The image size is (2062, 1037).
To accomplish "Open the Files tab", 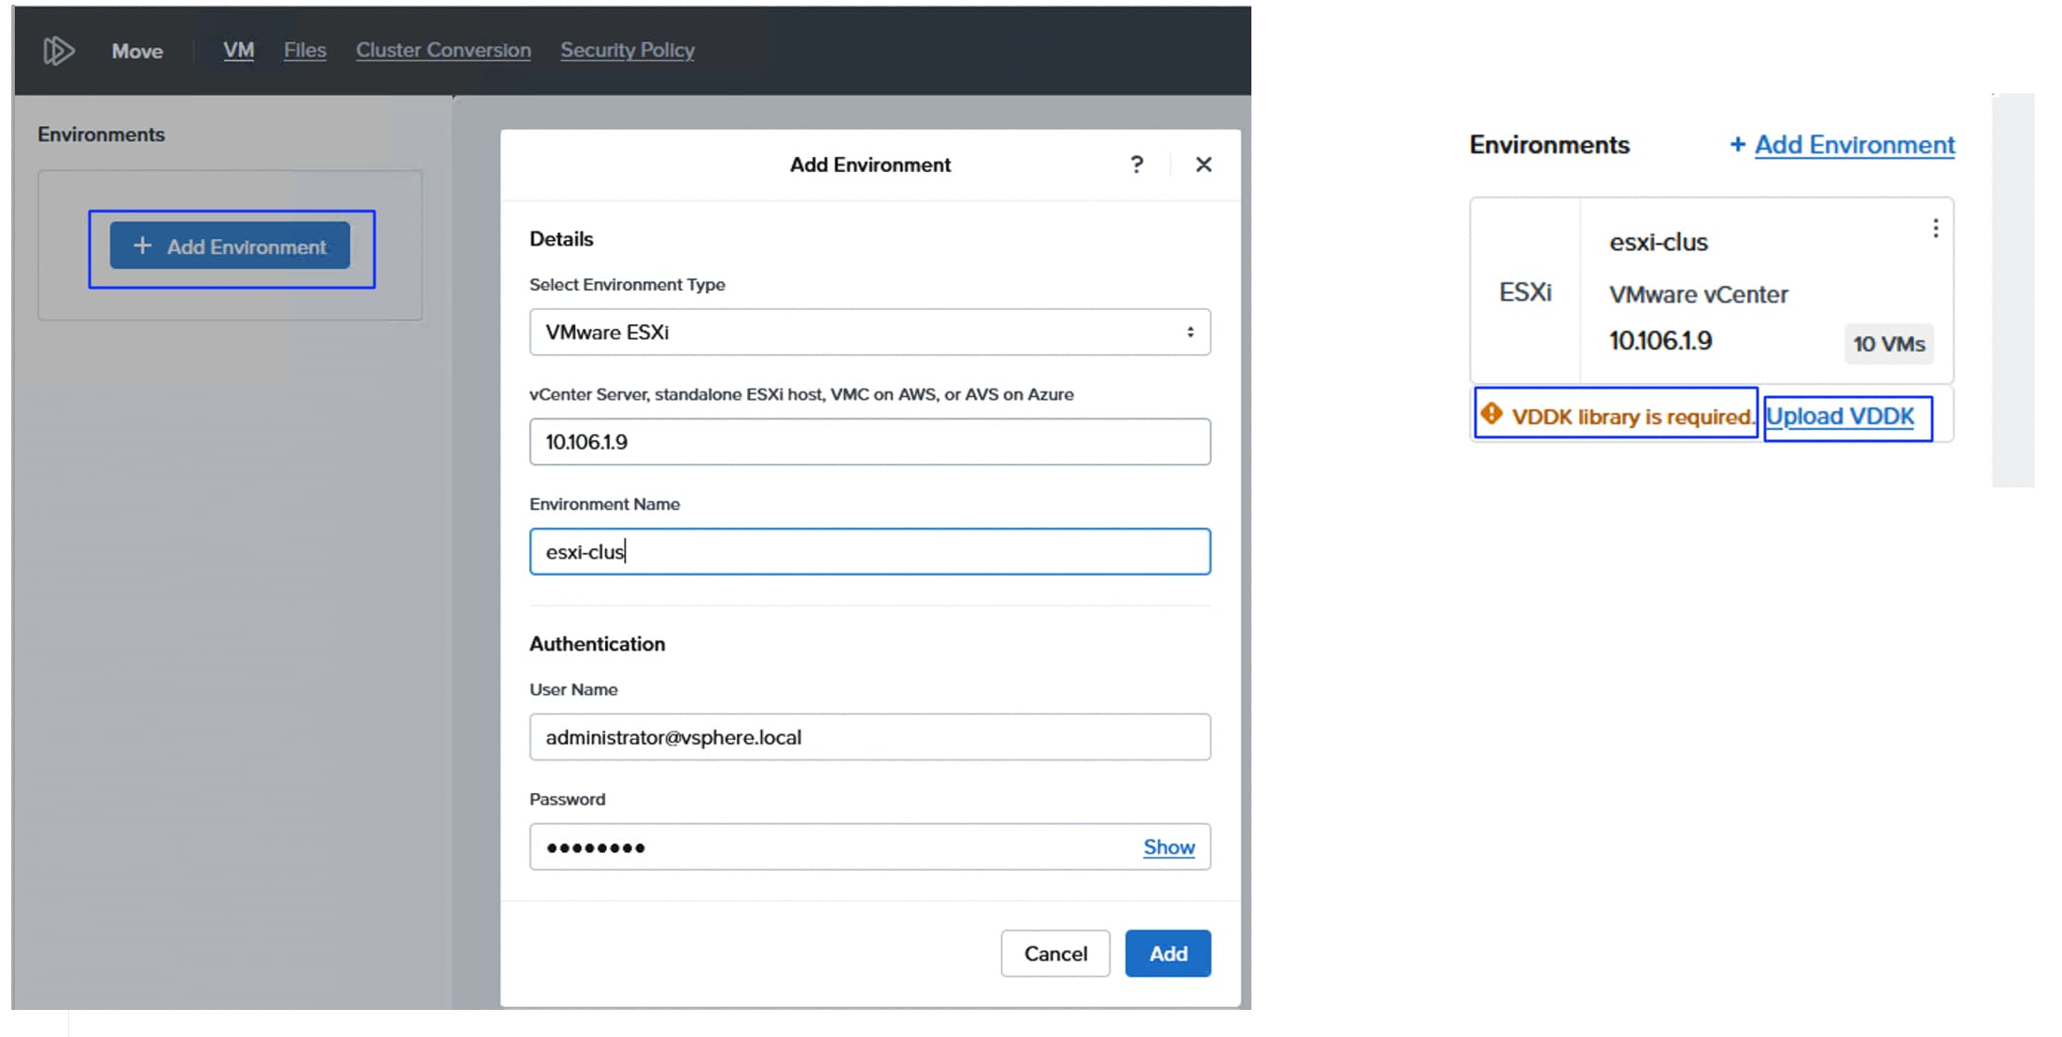I will click(304, 50).
